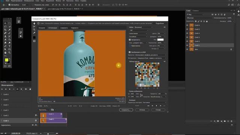Click the image width input field
The image size is (240, 135).
pos(133,94)
